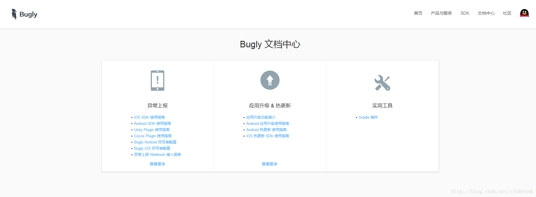This screenshot has height=197, width=536.
Task: Open Bugly iOS 符号表配置 link
Action: (152, 148)
